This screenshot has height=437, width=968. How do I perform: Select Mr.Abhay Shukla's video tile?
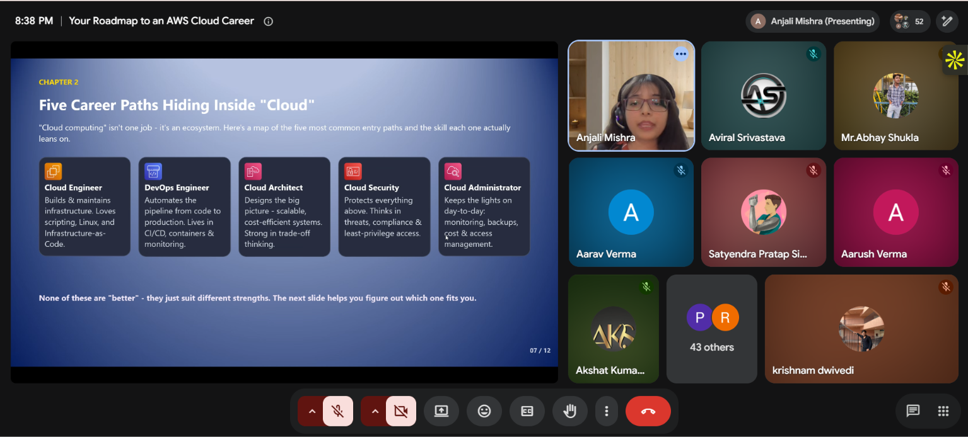pyautogui.click(x=896, y=96)
